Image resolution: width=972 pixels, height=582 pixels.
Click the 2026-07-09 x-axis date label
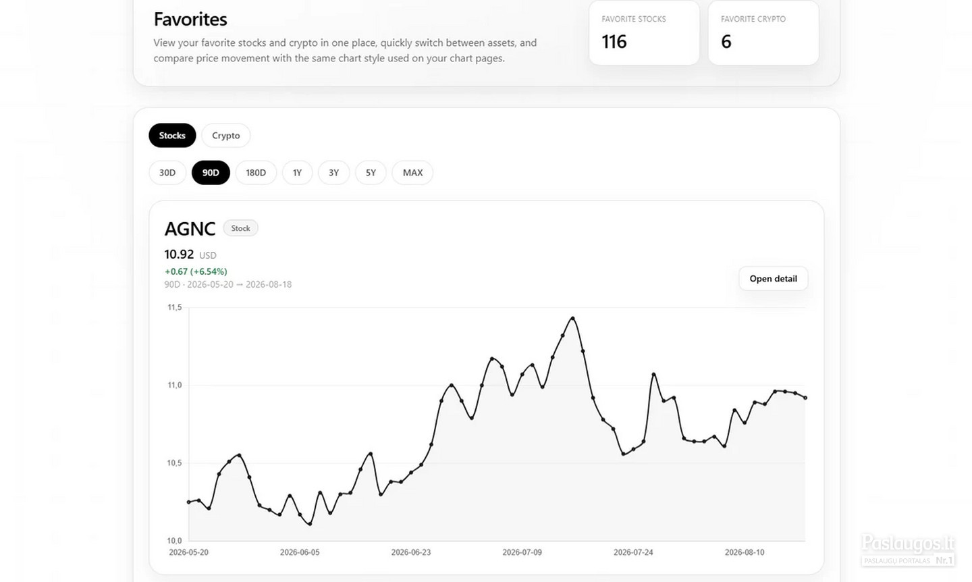522,552
